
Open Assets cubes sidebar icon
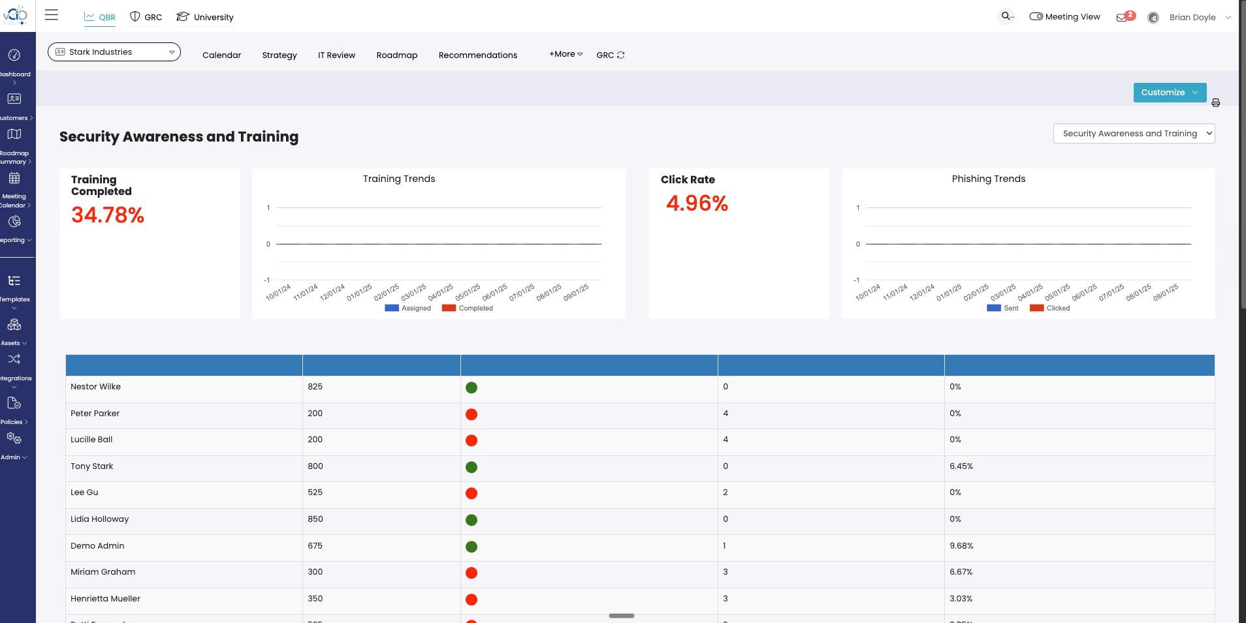tap(14, 324)
